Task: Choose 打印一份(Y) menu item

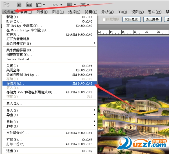Action: [x=50, y=144]
